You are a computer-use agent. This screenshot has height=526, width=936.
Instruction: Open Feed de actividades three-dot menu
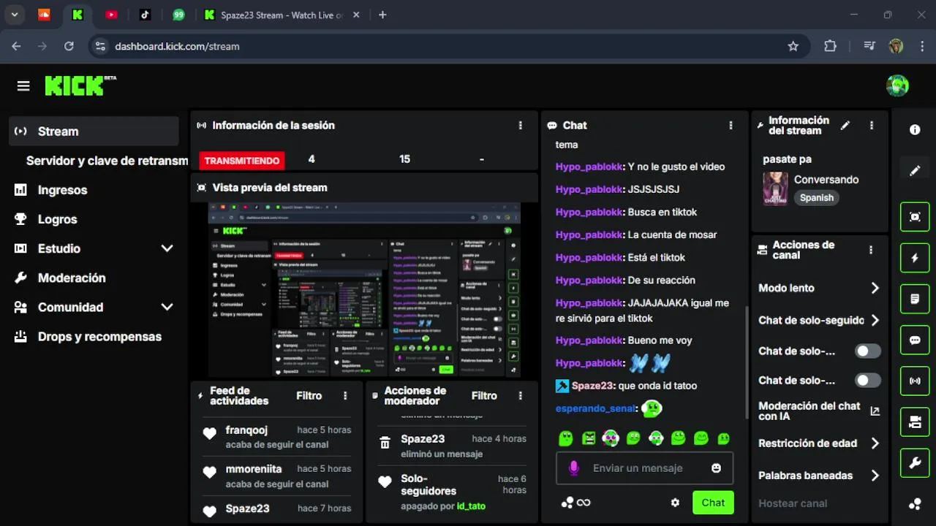pos(345,396)
